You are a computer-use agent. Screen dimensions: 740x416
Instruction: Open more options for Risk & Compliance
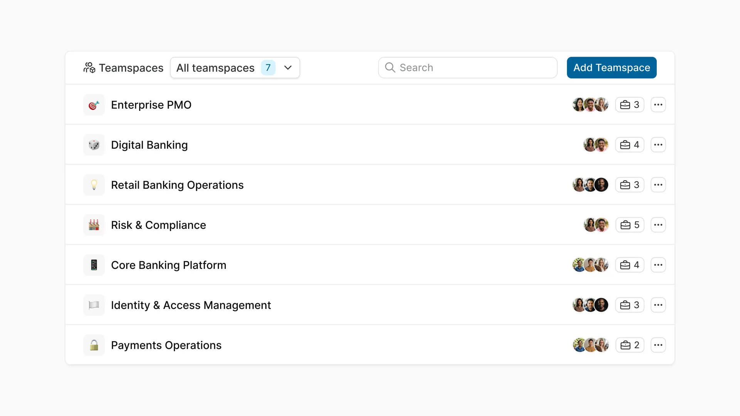(x=658, y=225)
